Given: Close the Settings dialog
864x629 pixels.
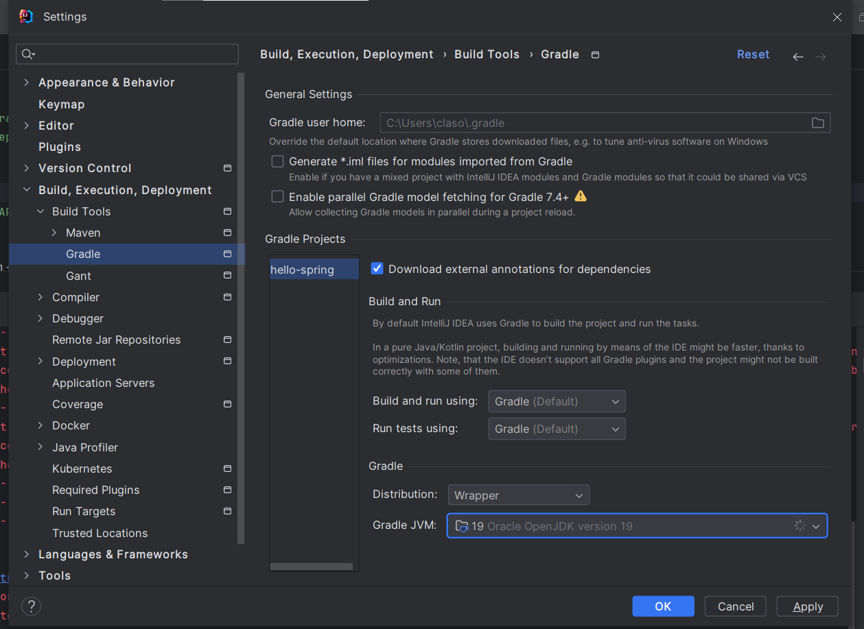Looking at the screenshot, I should 837,17.
